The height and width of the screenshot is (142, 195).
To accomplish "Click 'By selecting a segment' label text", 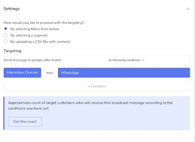I will tap(29, 35).
